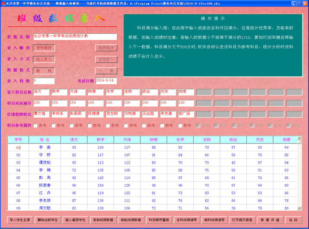The height and width of the screenshot is (229, 309).
Task: Select 成绩顺序 entry order option
Action: (106, 48)
